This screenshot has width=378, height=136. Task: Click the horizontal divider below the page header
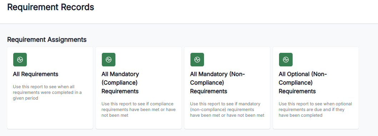(x=189, y=24)
